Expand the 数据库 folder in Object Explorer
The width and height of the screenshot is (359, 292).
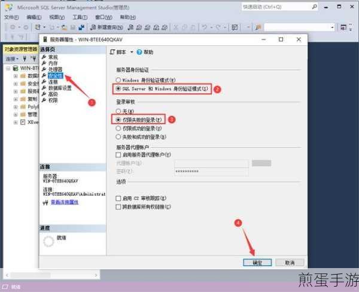16,76
